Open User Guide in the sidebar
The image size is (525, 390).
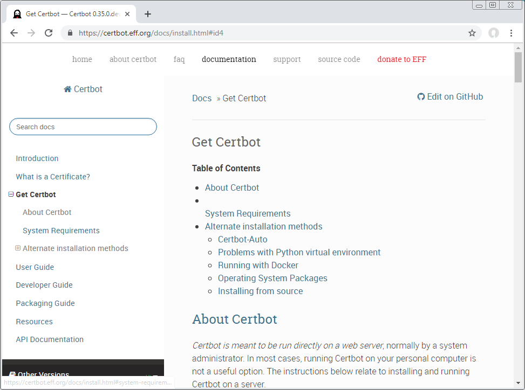(x=35, y=267)
